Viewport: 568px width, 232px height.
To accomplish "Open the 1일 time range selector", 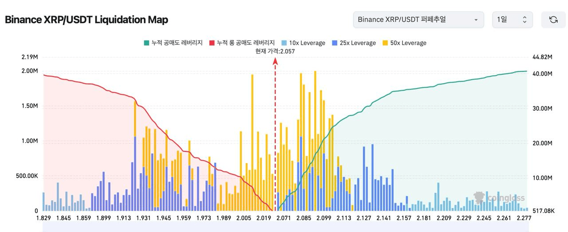I will point(512,19).
